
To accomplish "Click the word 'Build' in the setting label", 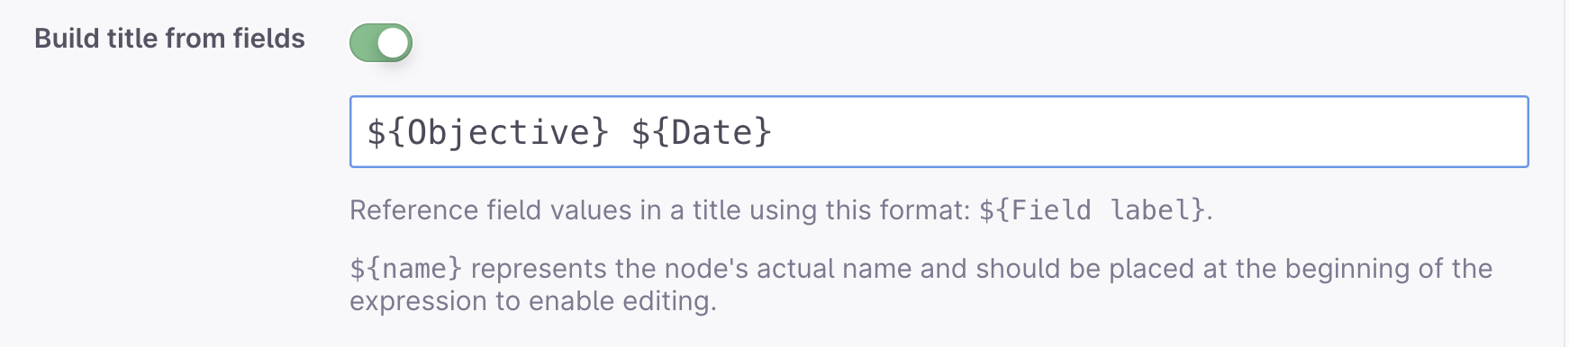I will [x=67, y=39].
